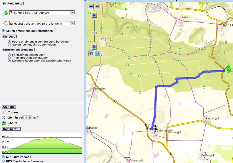Open the speed km/h dropdown

(30, 117)
